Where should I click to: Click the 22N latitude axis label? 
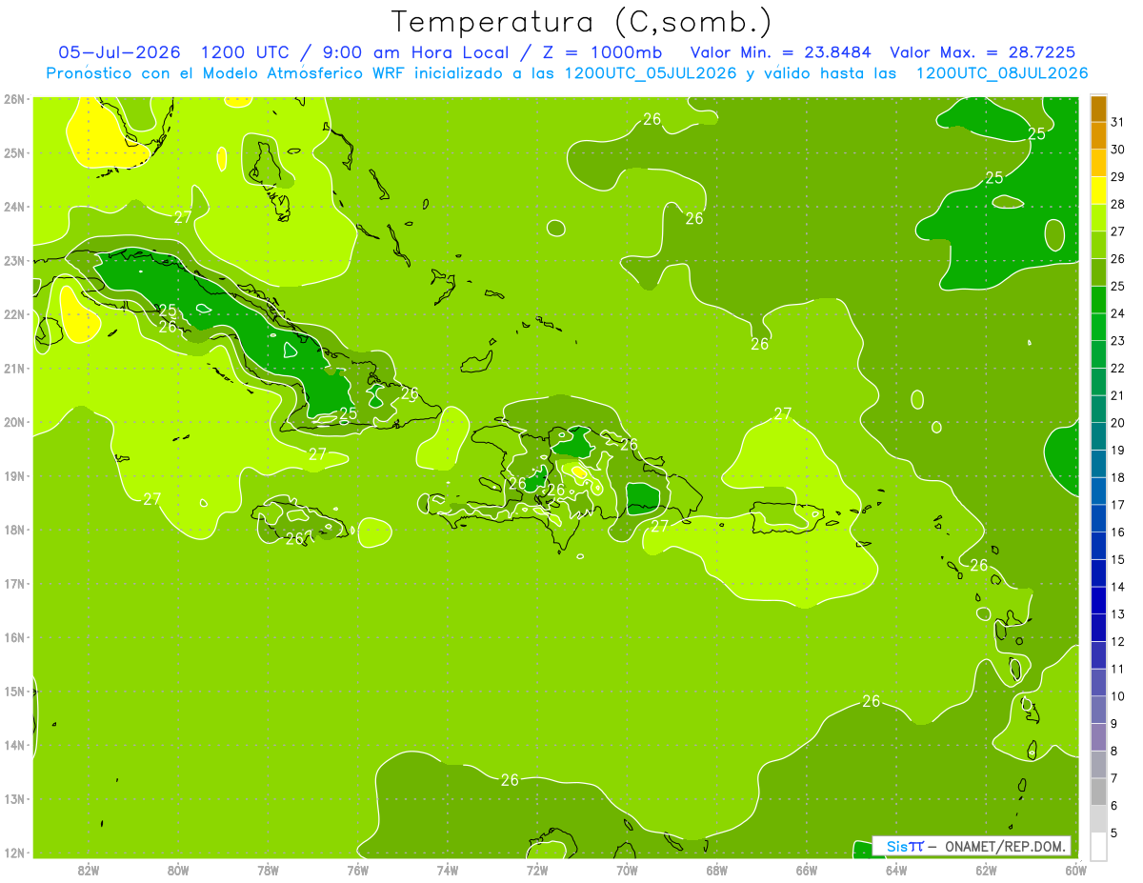[13, 314]
